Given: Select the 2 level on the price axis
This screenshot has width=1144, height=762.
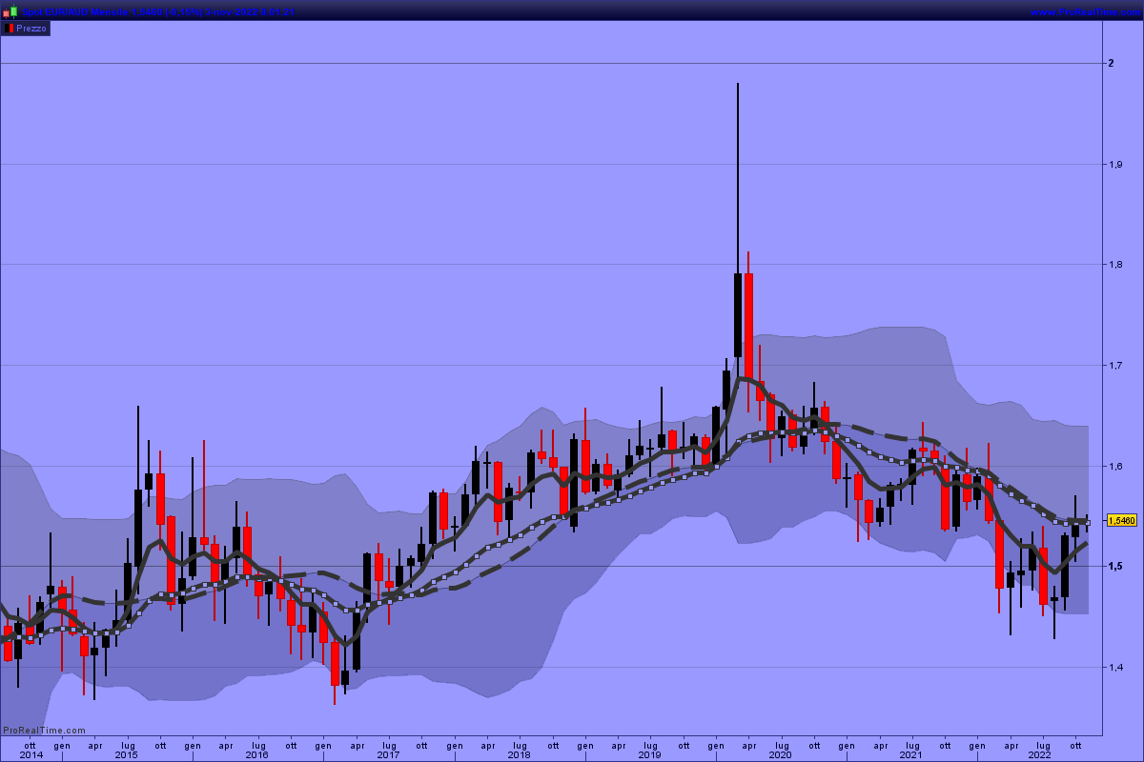Looking at the screenshot, I should pyautogui.click(x=1111, y=64).
